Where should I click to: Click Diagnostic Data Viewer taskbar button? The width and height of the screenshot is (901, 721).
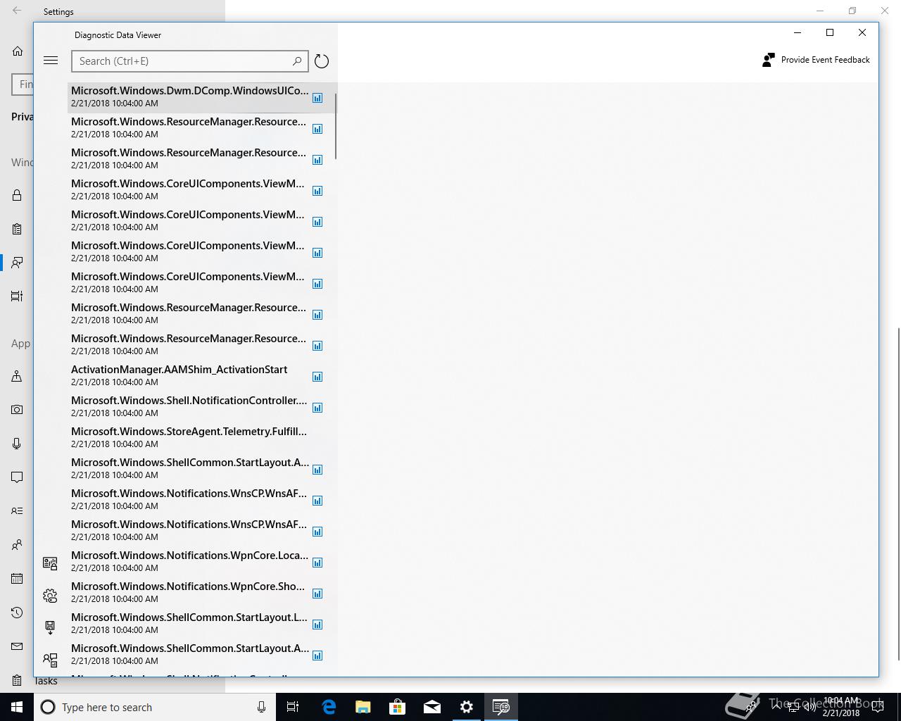pyautogui.click(x=501, y=707)
